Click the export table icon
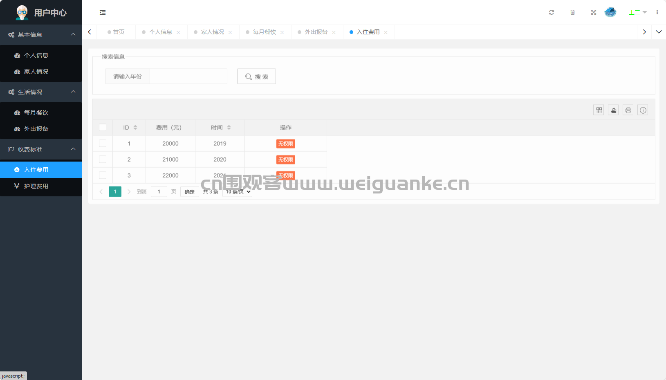Screen dimensions: 666x380 pyautogui.click(x=613, y=110)
